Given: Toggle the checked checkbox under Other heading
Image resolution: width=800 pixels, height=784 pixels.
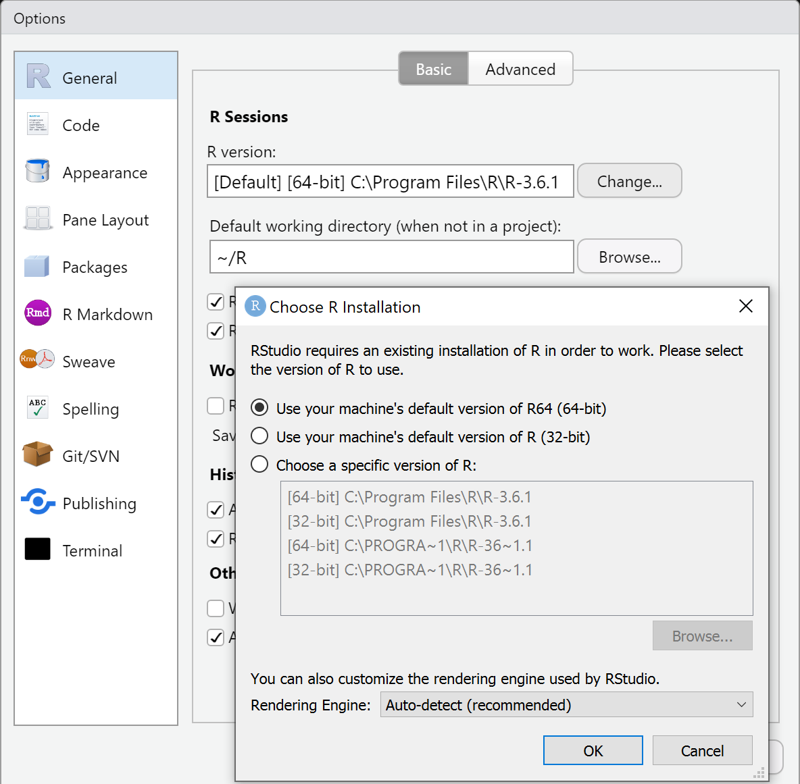Looking at the screenshot, I should 216,637.
